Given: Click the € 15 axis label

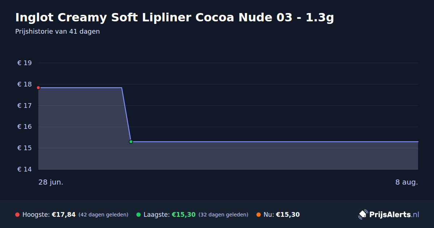Looking at the screenshot, I should [25, 148].
